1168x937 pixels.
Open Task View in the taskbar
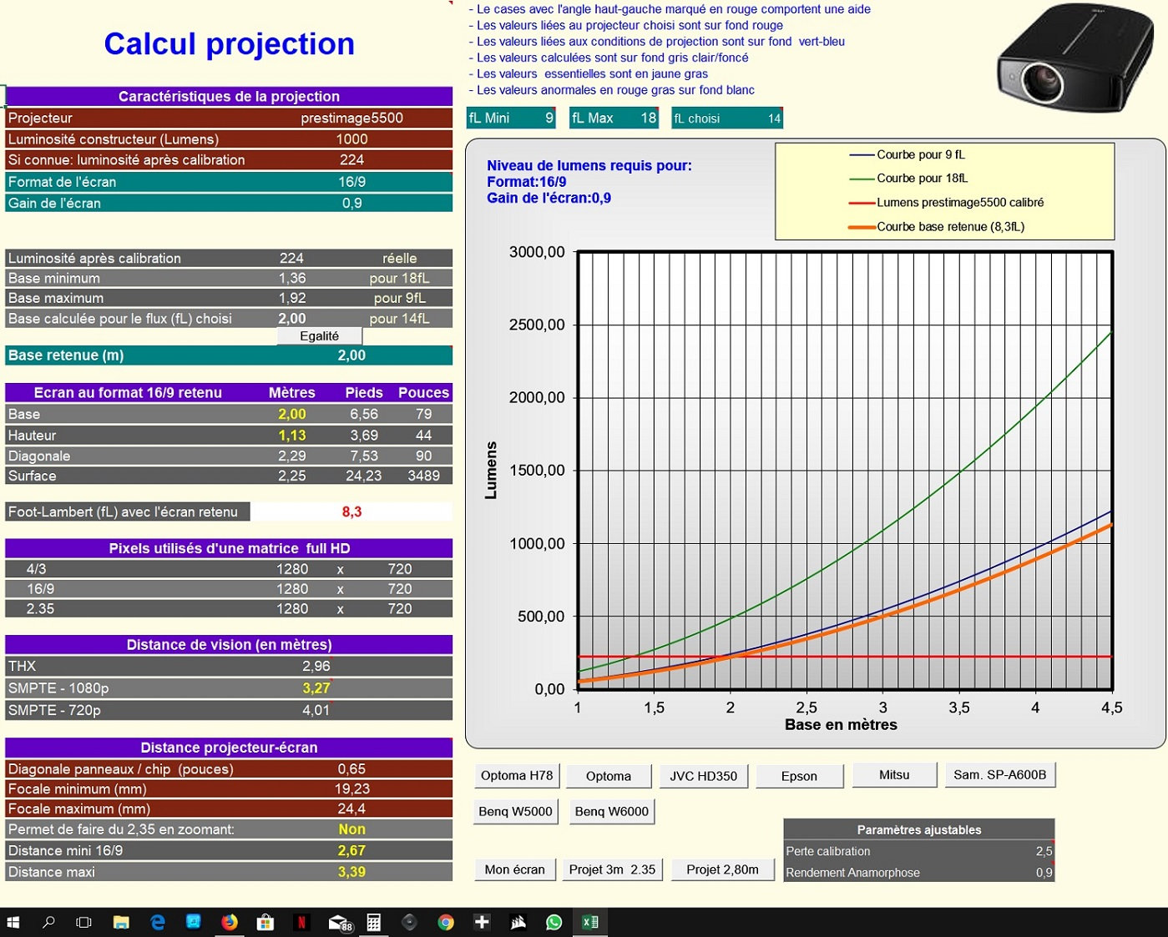pyautogui.click(x=83, y=922)
